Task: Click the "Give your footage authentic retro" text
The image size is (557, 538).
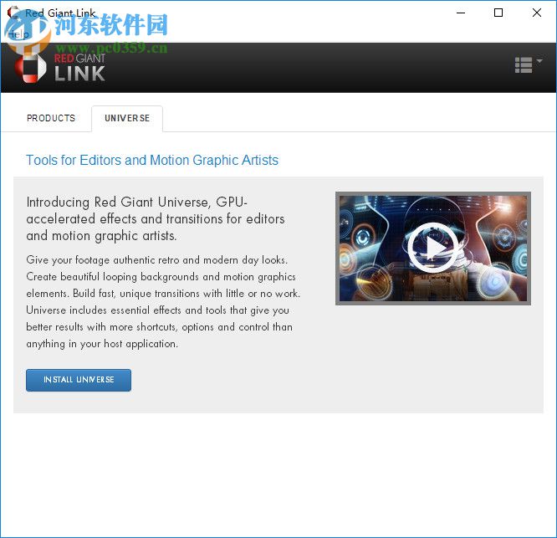Action: coord(163,302)
